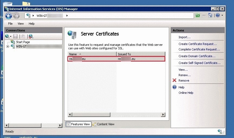
Task: Click the Create New Connection globe icon
Action: [7, 36]
